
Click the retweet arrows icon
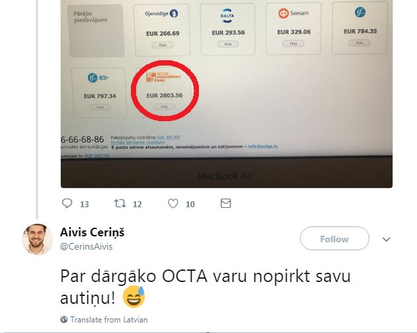(x=120, y=203)
